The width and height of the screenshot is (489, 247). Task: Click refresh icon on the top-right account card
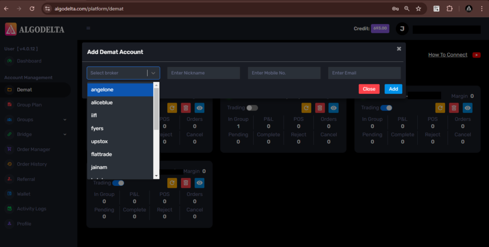pos(440,108)
